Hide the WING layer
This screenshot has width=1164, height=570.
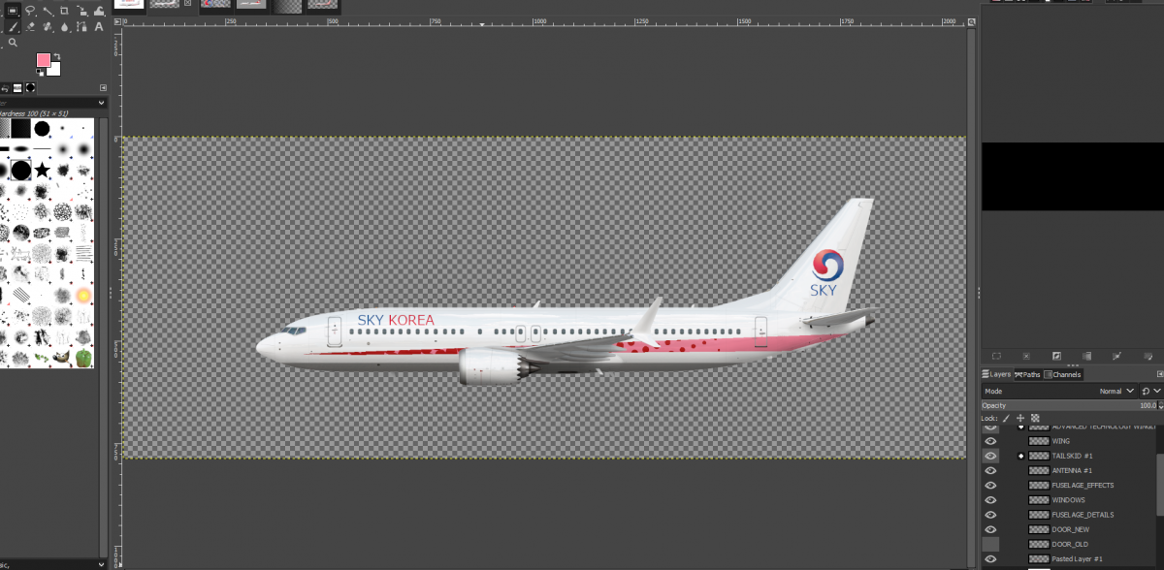coord(990,441)
